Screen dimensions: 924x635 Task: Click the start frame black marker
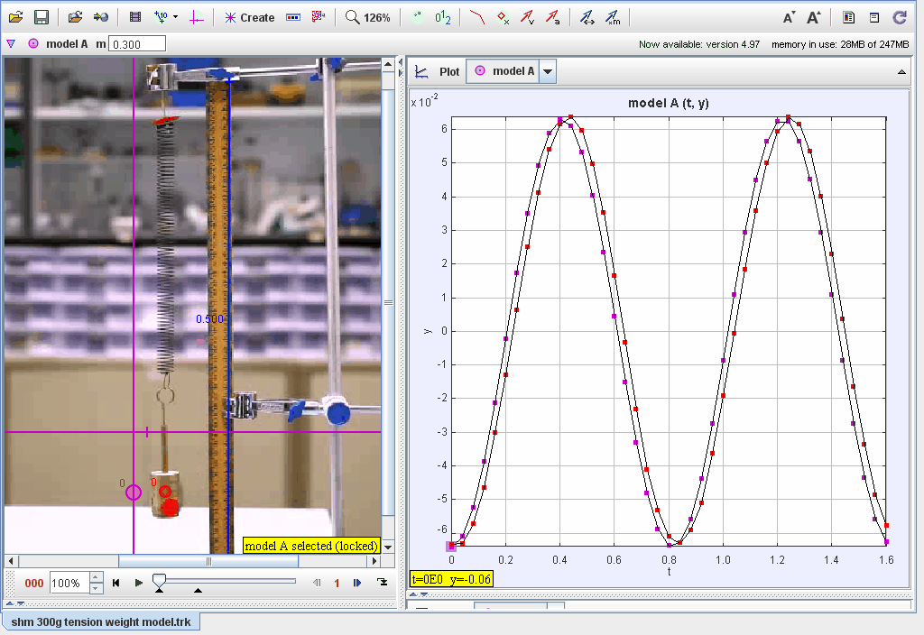(x=159, y=590)
